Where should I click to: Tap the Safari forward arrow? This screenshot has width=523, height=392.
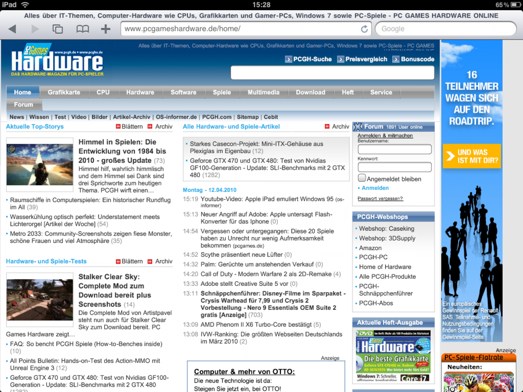point(35,29)
